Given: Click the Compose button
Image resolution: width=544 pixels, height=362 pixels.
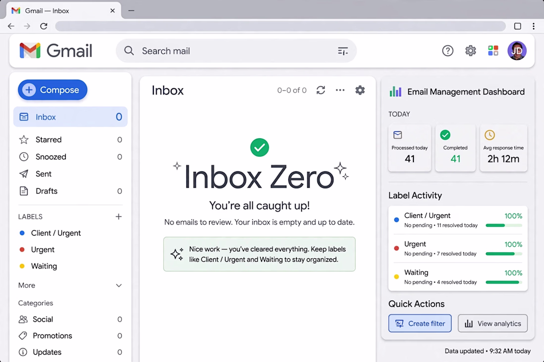Looking at the screenshot, I should (52, 90).
